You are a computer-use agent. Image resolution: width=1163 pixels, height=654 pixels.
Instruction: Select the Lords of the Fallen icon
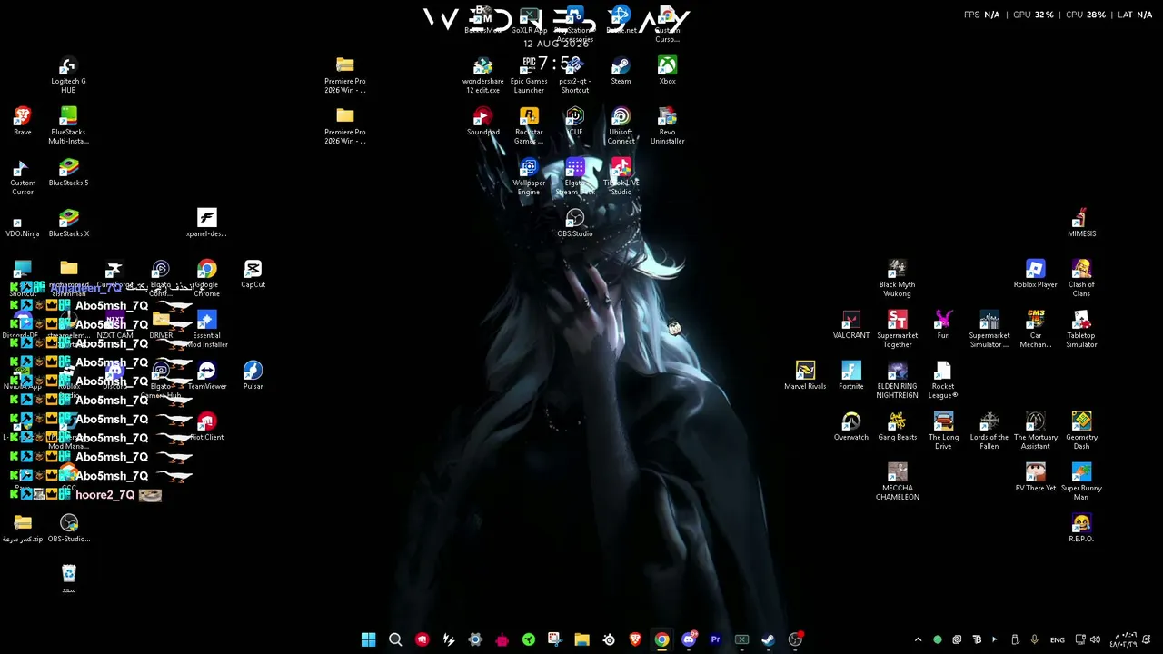click(x=989, y=431)
